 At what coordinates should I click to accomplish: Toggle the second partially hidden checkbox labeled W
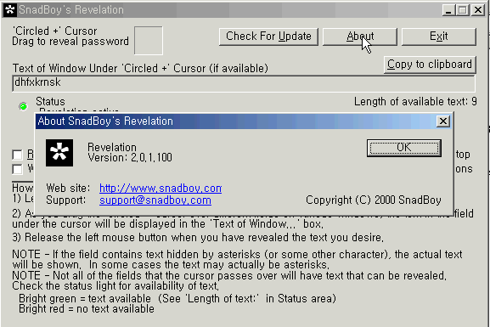click(x=17, y=169)
